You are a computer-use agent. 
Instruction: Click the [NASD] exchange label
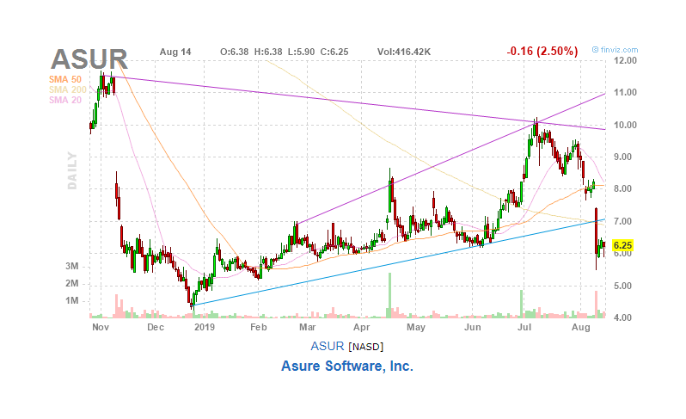point(365,347)
